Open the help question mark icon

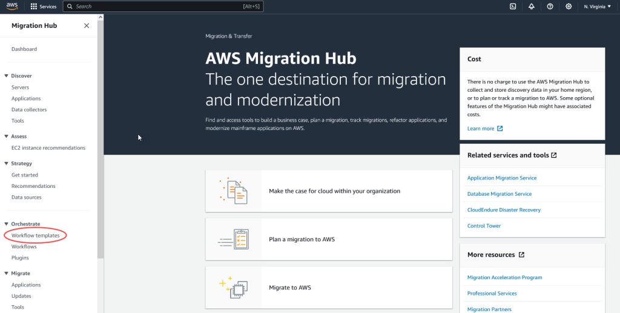pos(550,6)
